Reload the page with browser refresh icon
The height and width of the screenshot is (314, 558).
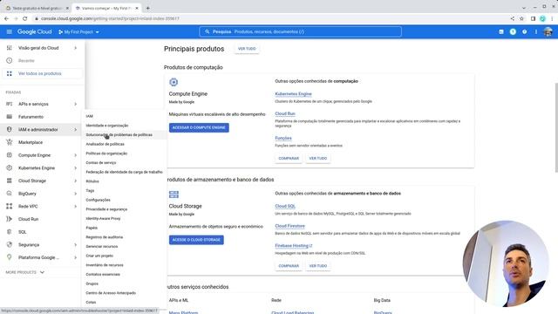(x=24, y=18)
